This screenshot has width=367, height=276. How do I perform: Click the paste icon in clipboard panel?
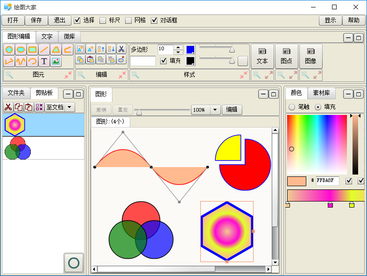(29, 107)
